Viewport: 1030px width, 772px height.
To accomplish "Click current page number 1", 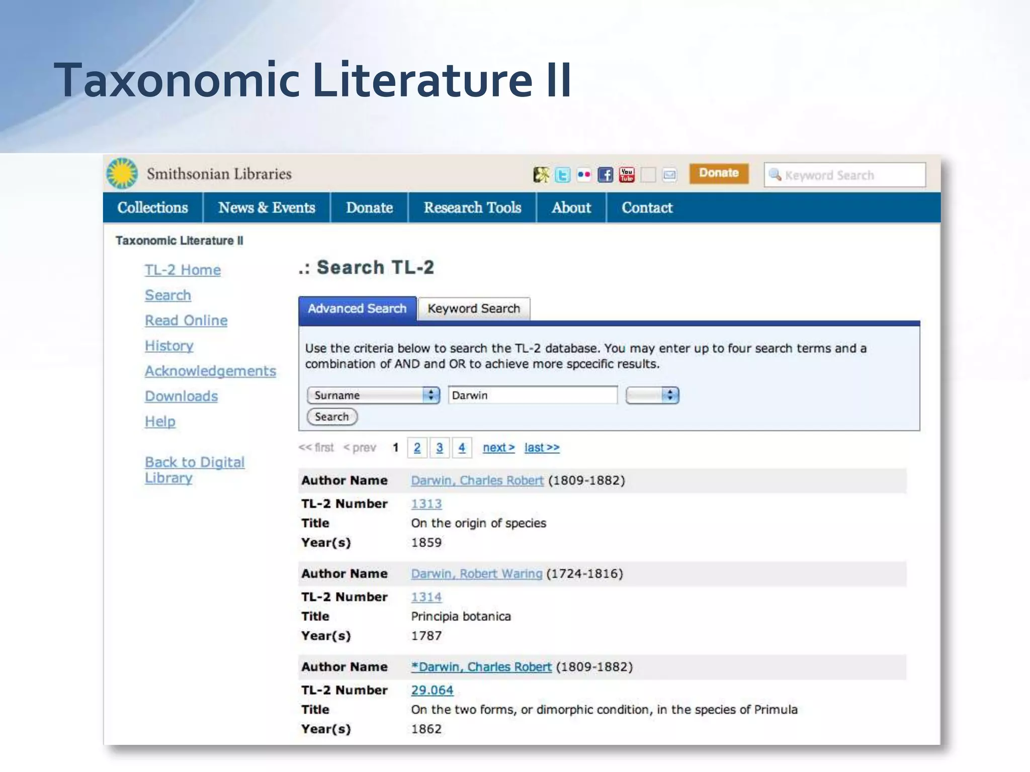I will point(395,448).
